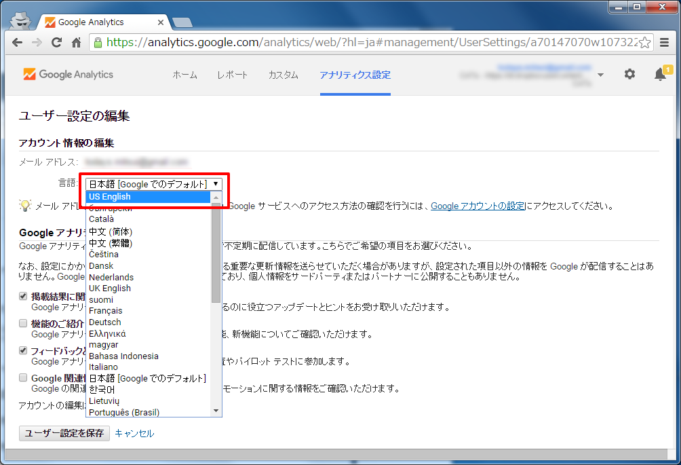Open the Google アカウントの設定 link
This screenshot has height=465, width=681.
(x=478, y=206)
